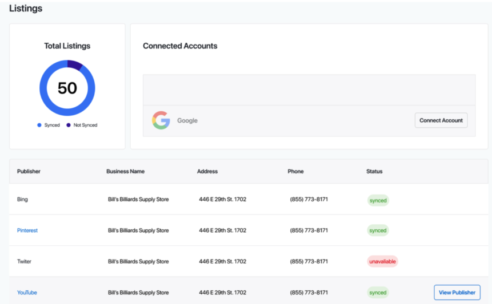This screenshot has width=492, height=304.
Task: Click the Google logo icon
Action: [x=161, y=120]
